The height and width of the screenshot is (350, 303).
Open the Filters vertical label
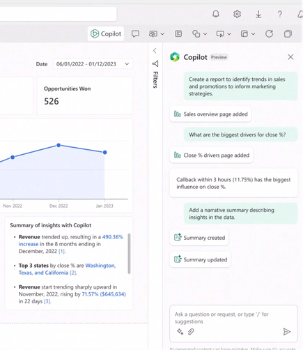point(155,79)
